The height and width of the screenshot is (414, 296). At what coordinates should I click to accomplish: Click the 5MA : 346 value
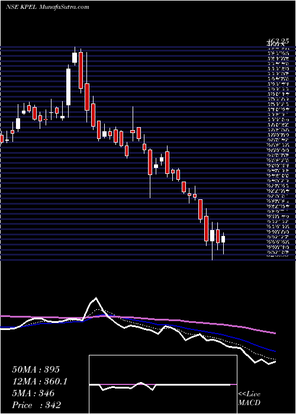33,393
